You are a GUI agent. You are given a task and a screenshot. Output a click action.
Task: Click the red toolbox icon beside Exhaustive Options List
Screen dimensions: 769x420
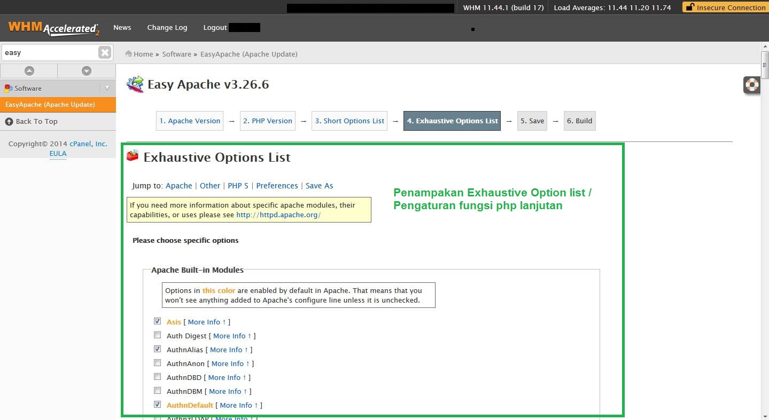click(x=132, y=156)
